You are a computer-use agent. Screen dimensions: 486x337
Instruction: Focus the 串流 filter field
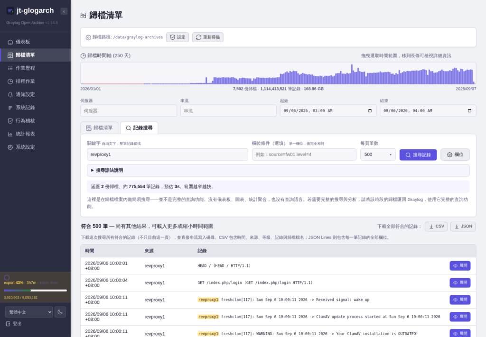(x=228, y=111)
